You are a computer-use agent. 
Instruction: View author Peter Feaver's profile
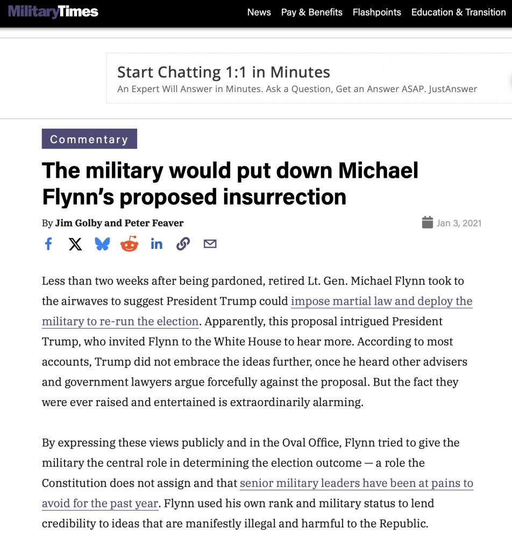point(154,223)
